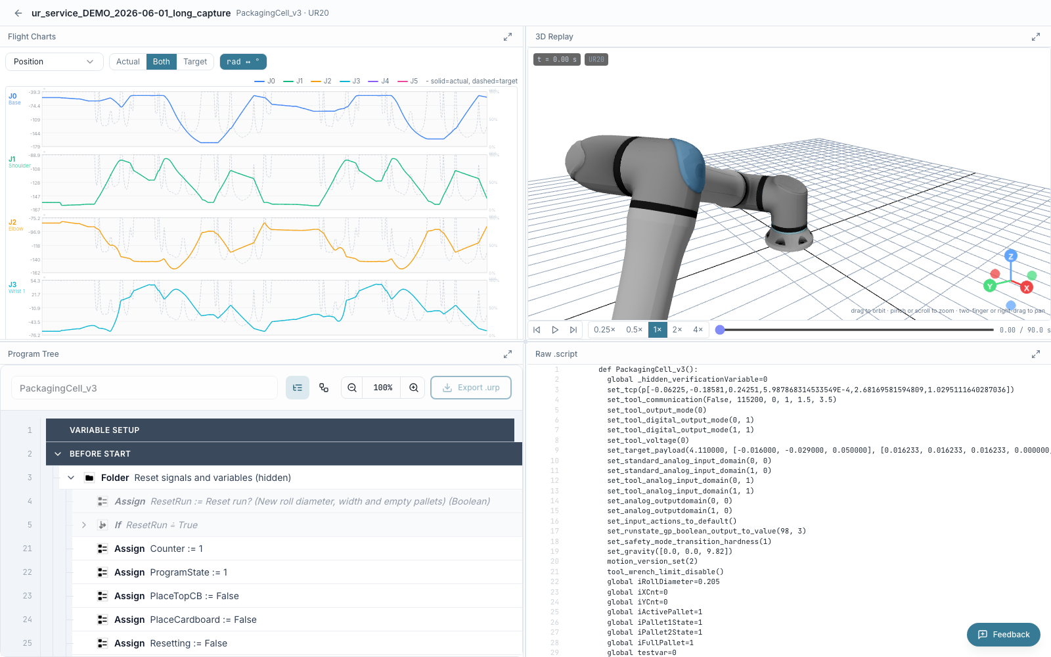Click the replay timeline scrubber handle
Screen dimensions: 1051x657
pyautogui.click(x=720, y=330)
